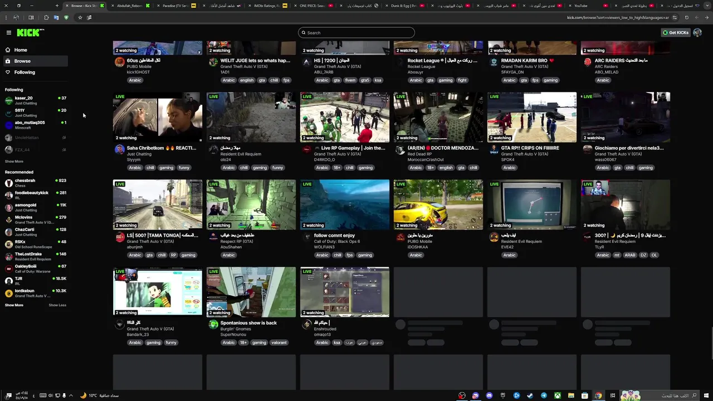Open 'Giochiamo per divertirci' stream title
The image size is (713, 401).
(629, 148)
